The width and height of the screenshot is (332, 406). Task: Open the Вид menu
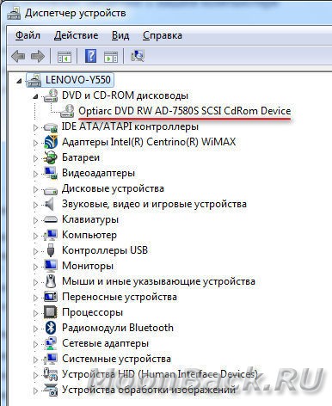click(120, 35)
